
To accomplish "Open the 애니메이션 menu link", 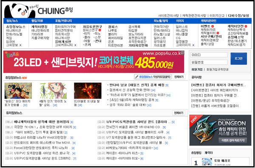I will point(13,31).
